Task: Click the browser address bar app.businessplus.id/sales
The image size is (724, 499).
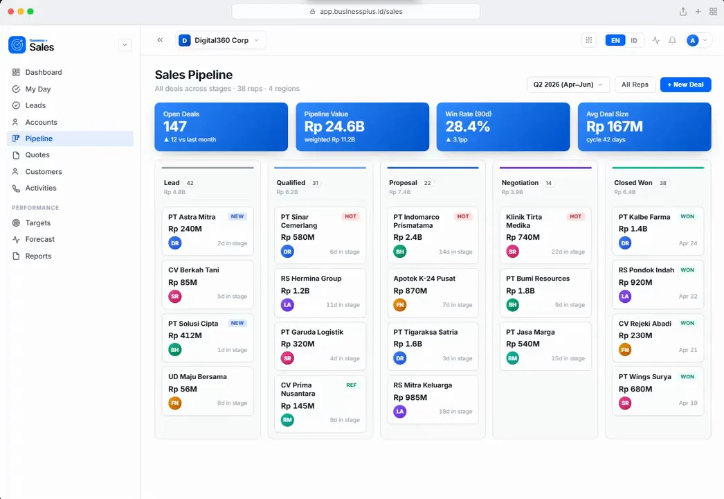Action: 356,12
